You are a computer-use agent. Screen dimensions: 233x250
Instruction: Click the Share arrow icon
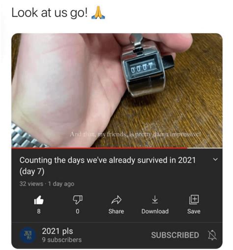click(x=116, y=200)
